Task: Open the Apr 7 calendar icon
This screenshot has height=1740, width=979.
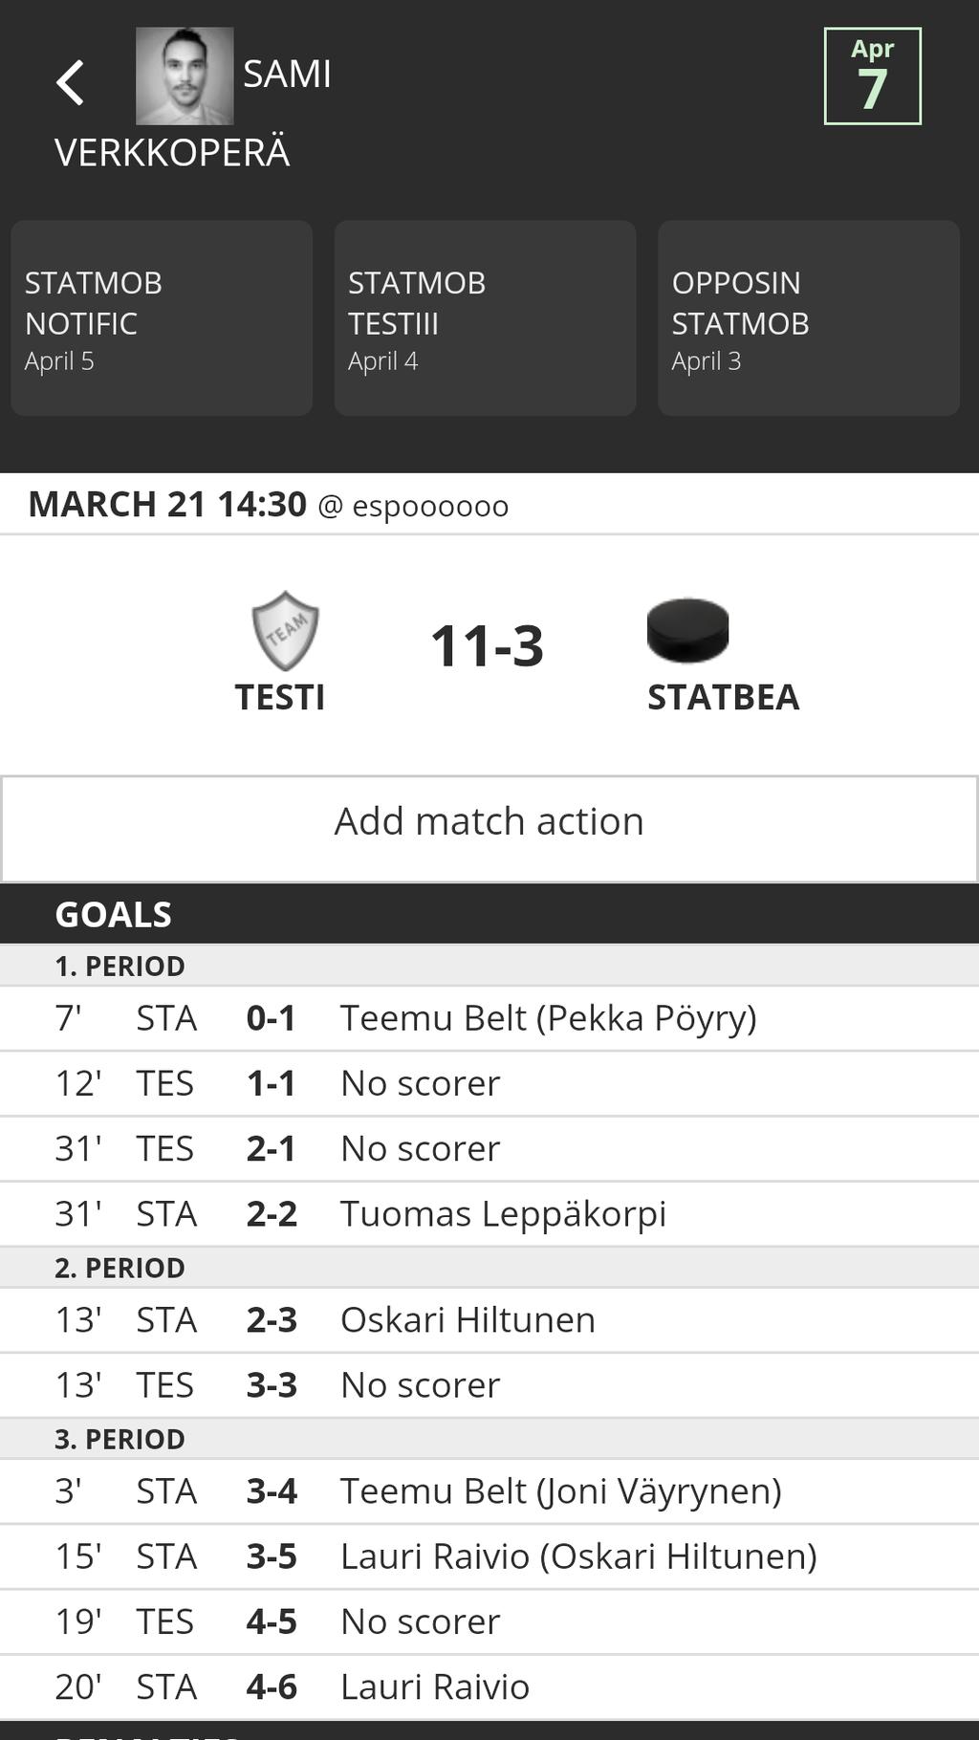Action: (872, 76)
